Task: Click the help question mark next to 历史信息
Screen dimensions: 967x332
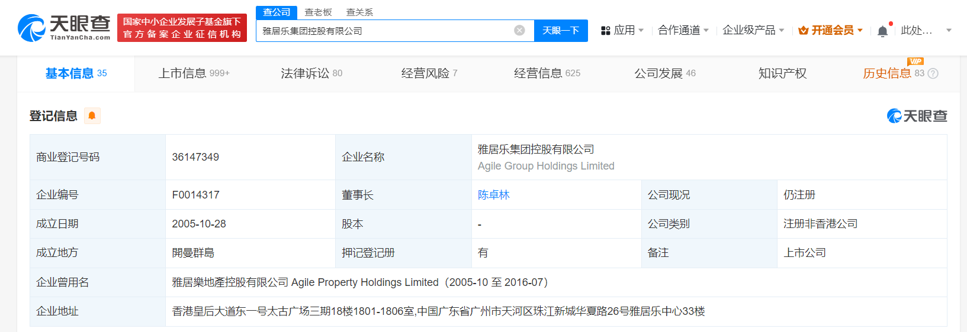Action: [933, 73]
